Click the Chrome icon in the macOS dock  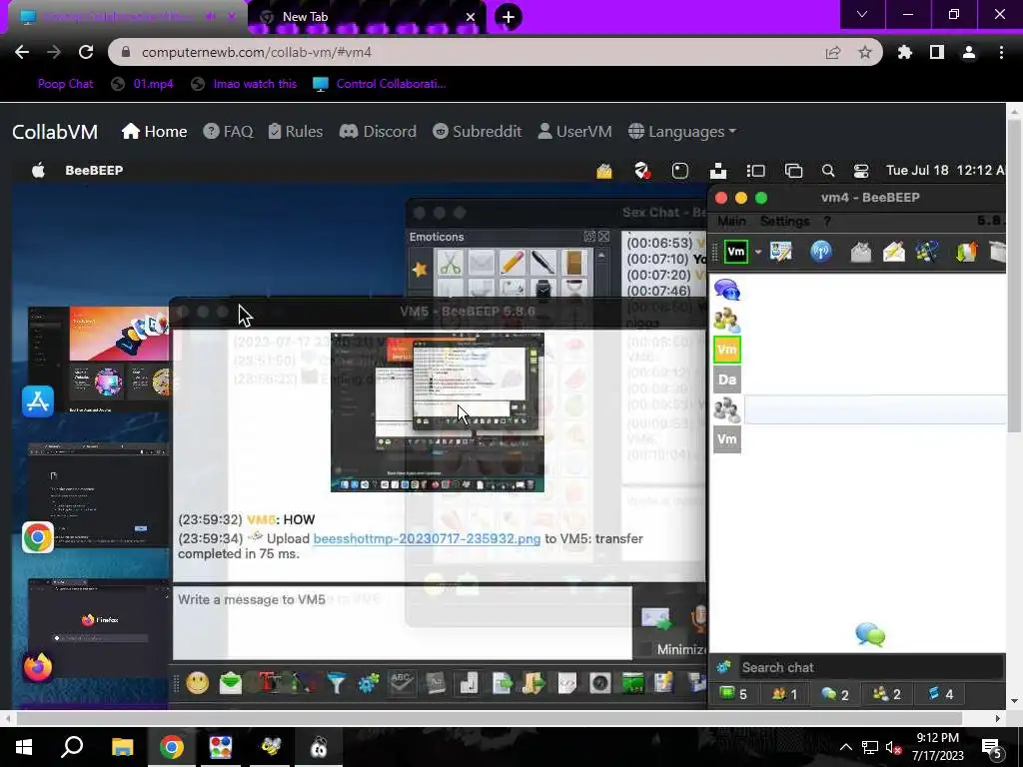tap(38, 537)
